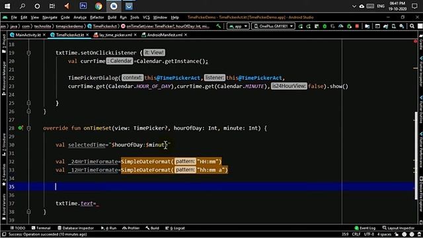423x238 pixels.
Task: Switch to MainActivity.kt tab
Action: pyautogui.click(x=28, y=35)
